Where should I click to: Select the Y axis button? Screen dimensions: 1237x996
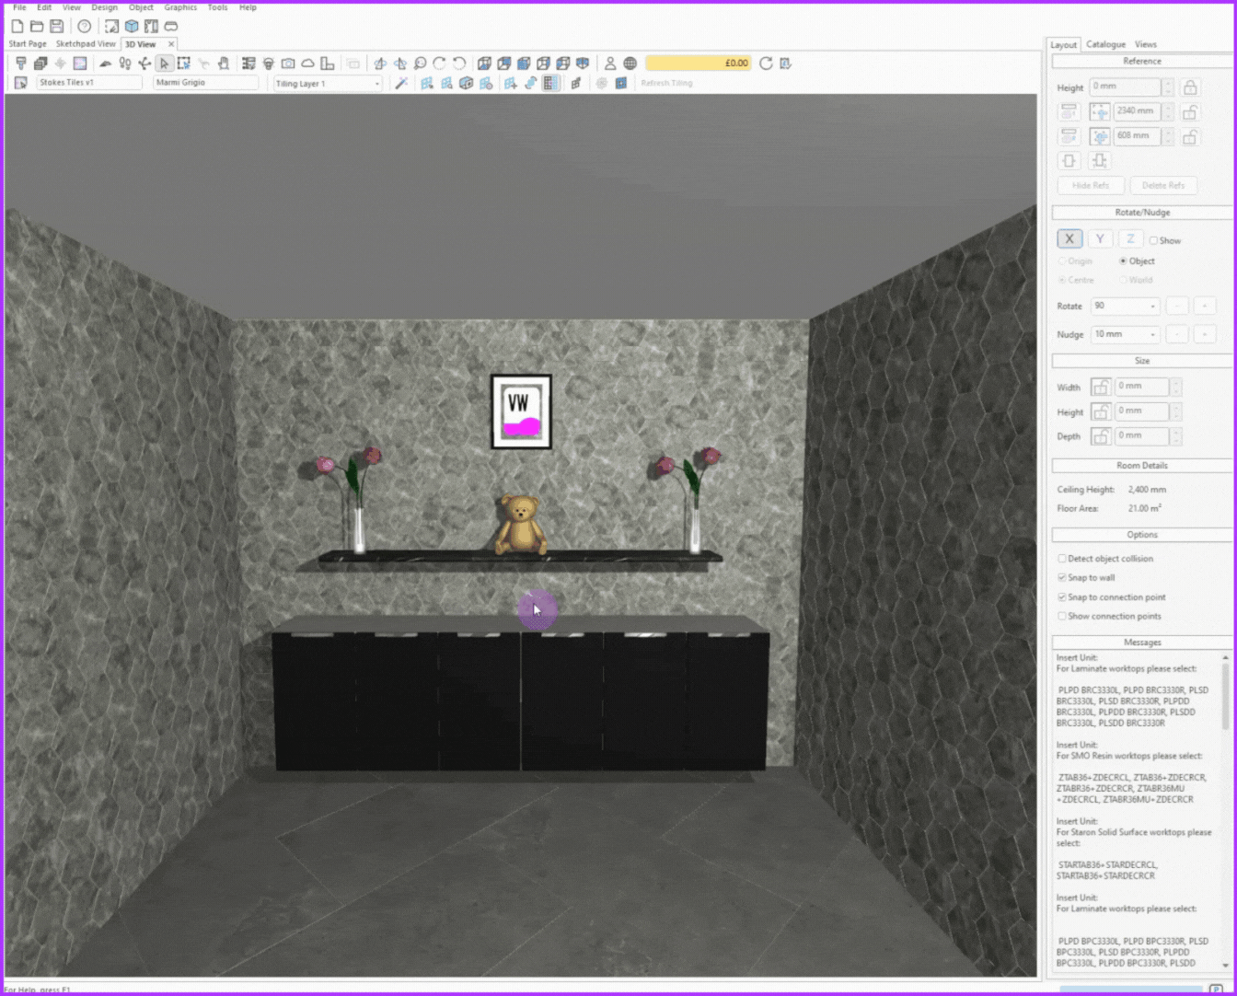(x=1100, y=239)
